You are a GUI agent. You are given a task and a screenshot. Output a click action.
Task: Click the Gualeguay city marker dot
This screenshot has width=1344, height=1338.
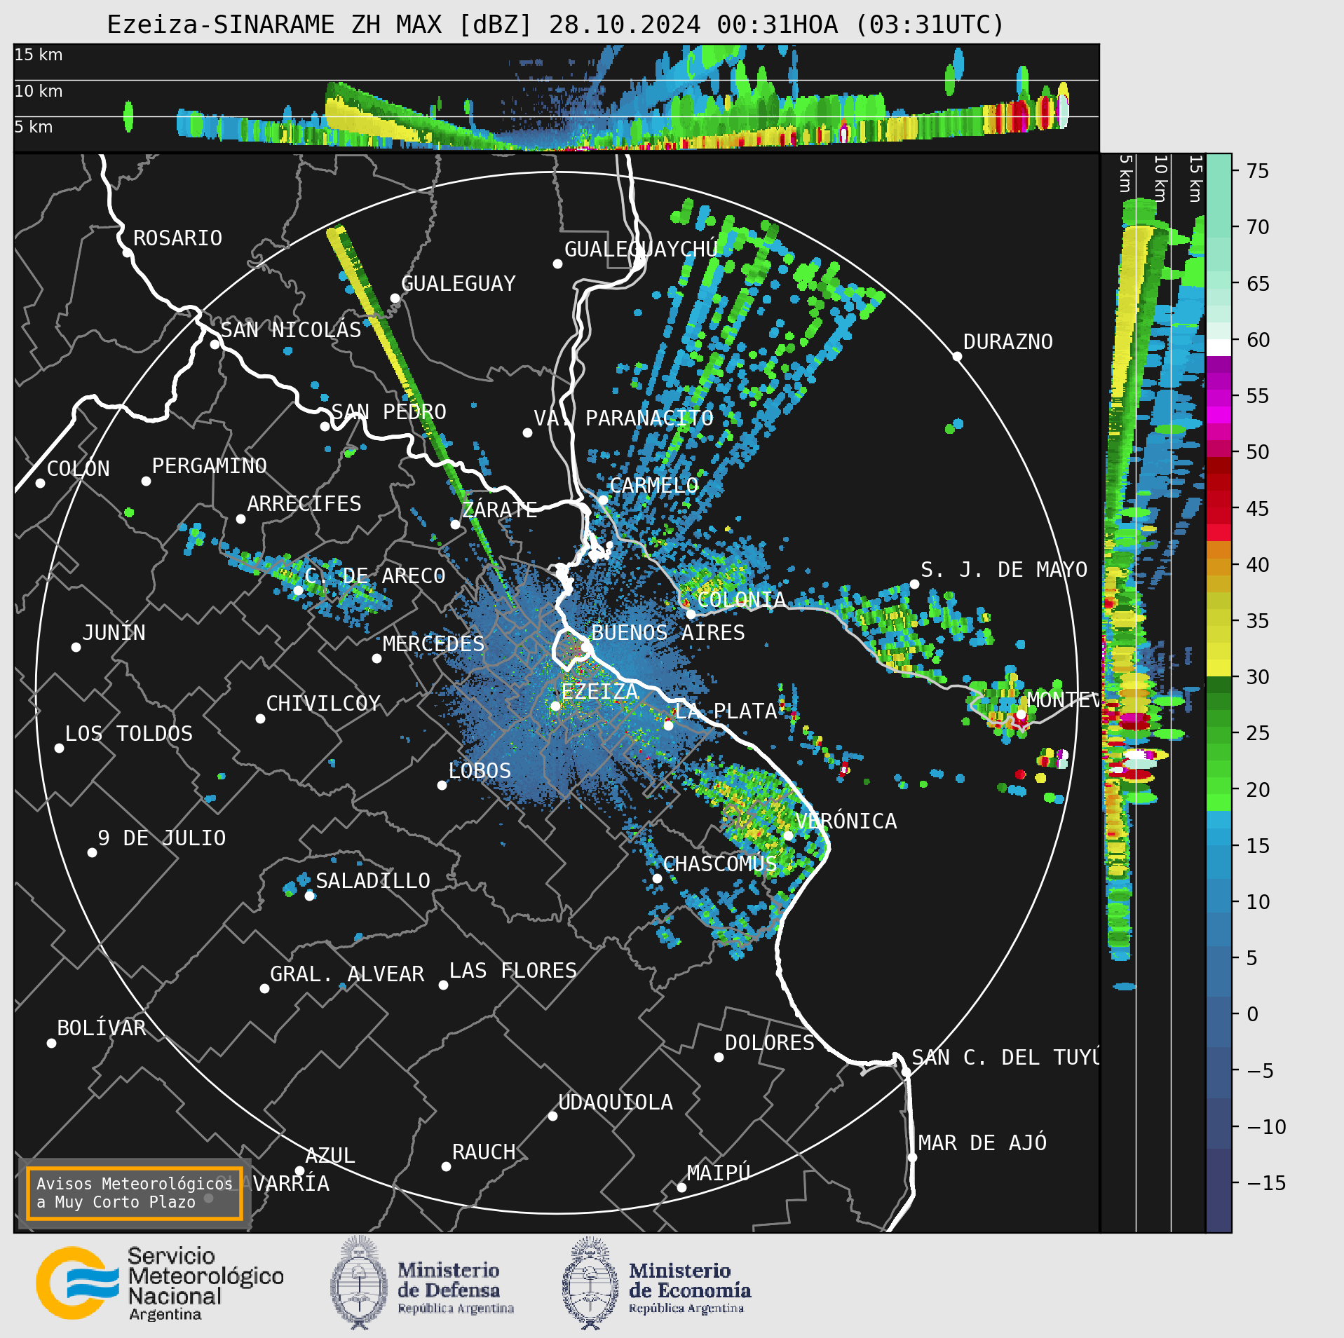[x=395, y=298]
